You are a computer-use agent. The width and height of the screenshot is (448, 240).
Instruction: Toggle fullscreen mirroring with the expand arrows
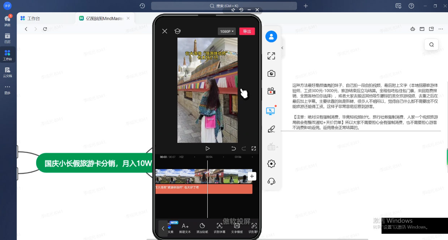[x=271, y=56]
